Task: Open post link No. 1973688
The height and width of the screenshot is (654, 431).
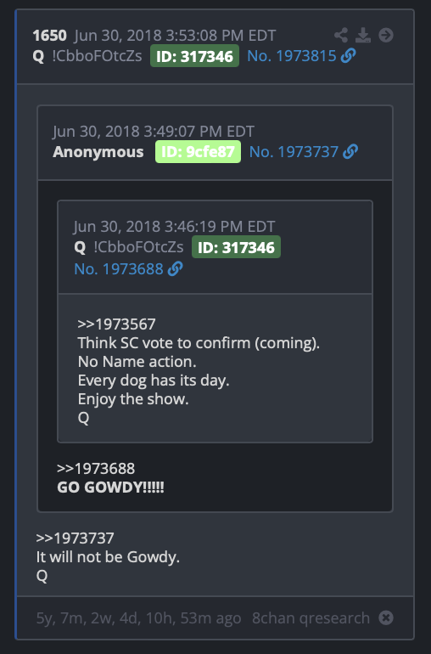Action: [x=119, y=269]
